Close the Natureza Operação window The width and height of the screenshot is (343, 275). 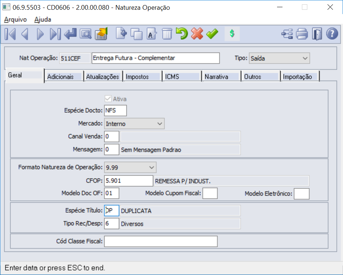tap(330, 7)
